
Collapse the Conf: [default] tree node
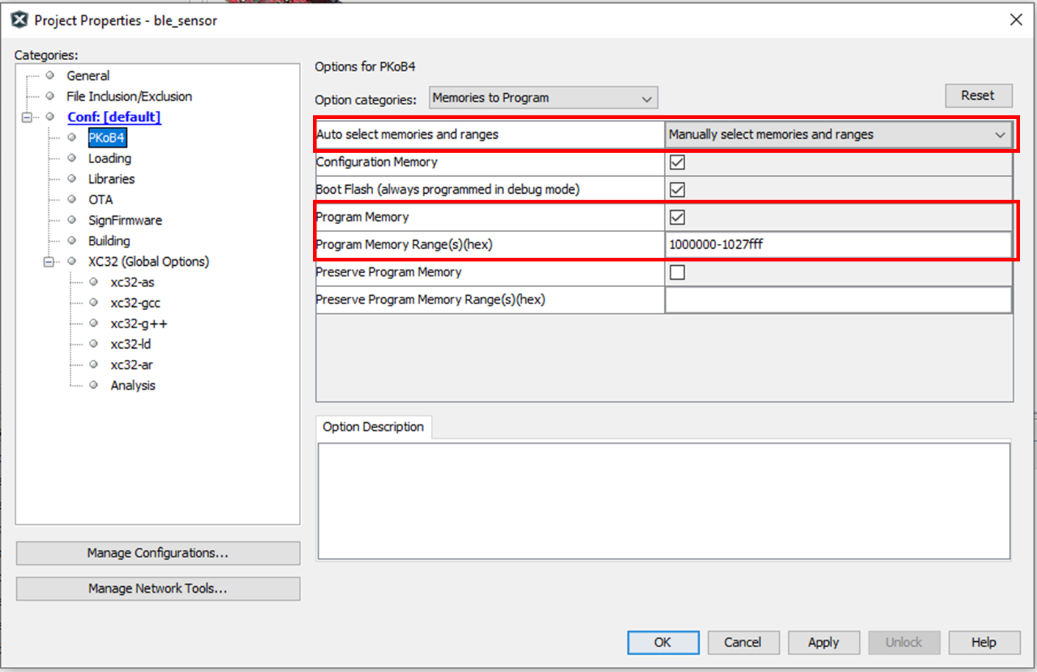[27, 117]
